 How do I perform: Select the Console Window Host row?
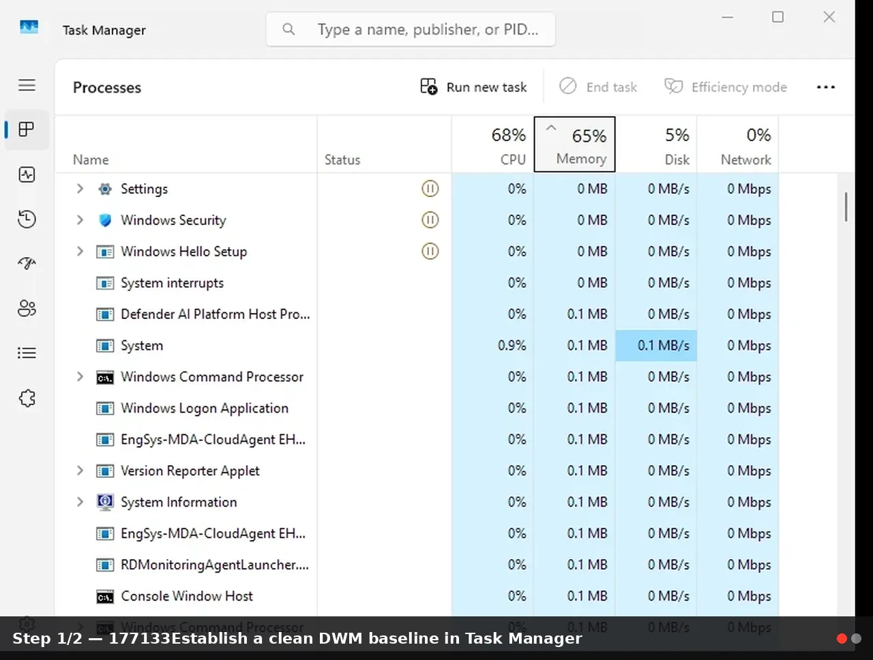417,597
